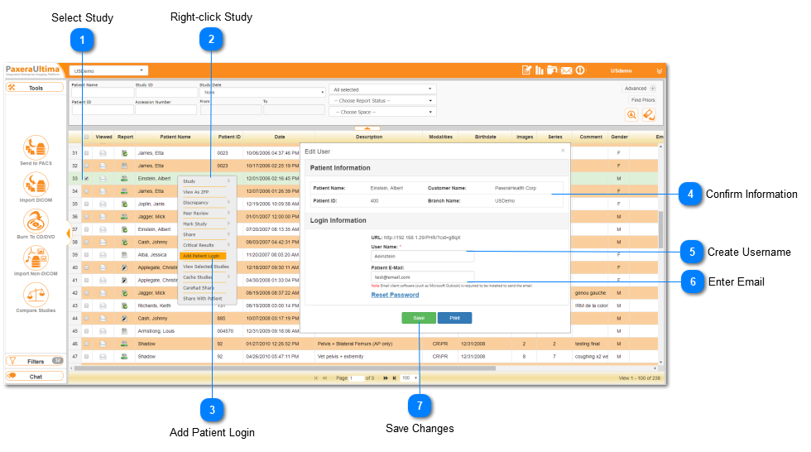This screenshot has width=811, height=452.
Task: Open the Choose Report Status dropdown
Action: pos(382,101)
